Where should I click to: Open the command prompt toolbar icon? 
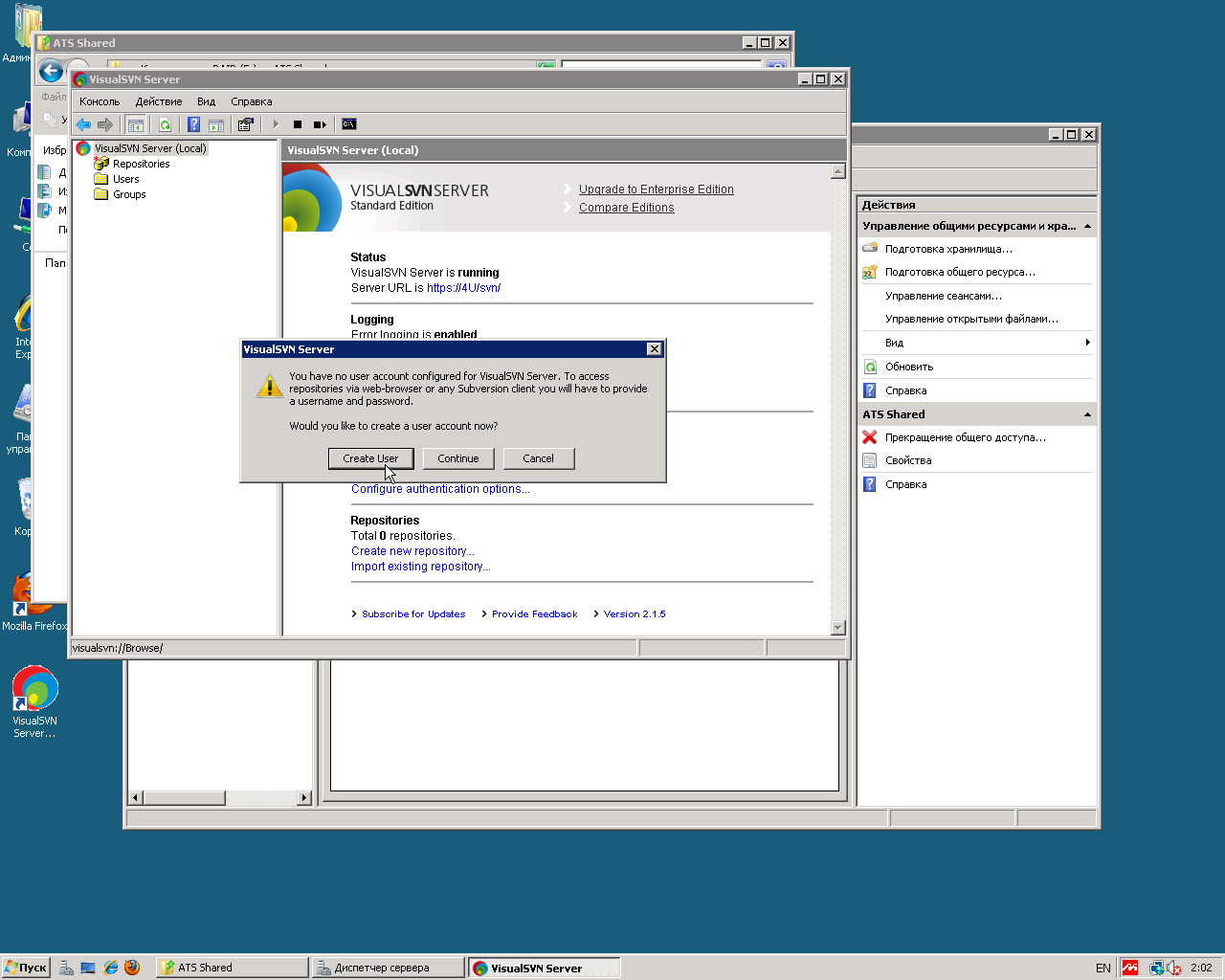(349, 124)
